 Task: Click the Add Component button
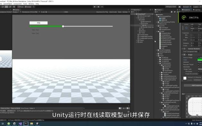tap(193, 85)
